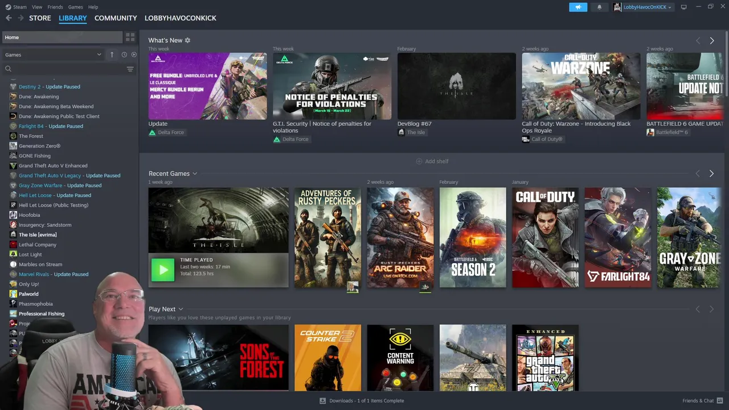Screen dimensions: 729x410
Task: Select Insurgency: Sandstorm in games list
Action: (45, 225)
